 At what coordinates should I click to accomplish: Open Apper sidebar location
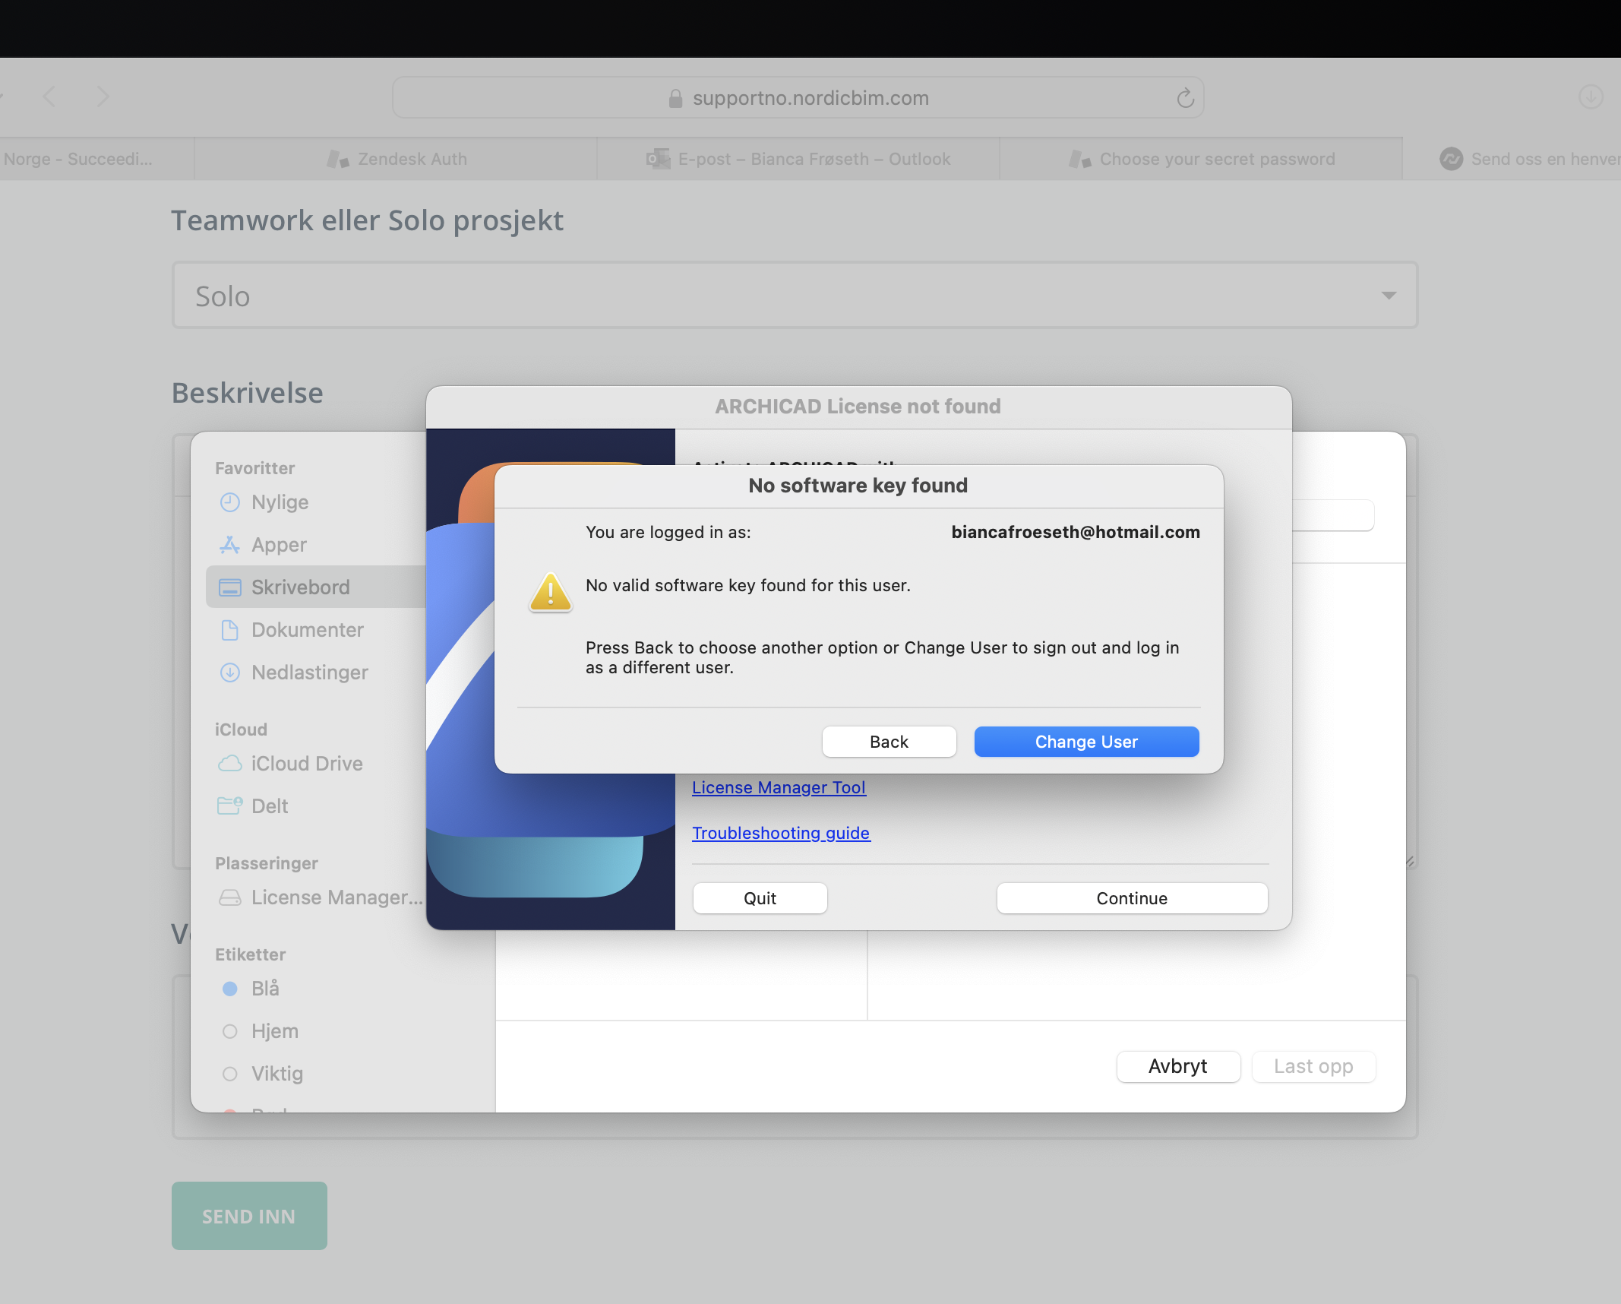pos(279,545)
